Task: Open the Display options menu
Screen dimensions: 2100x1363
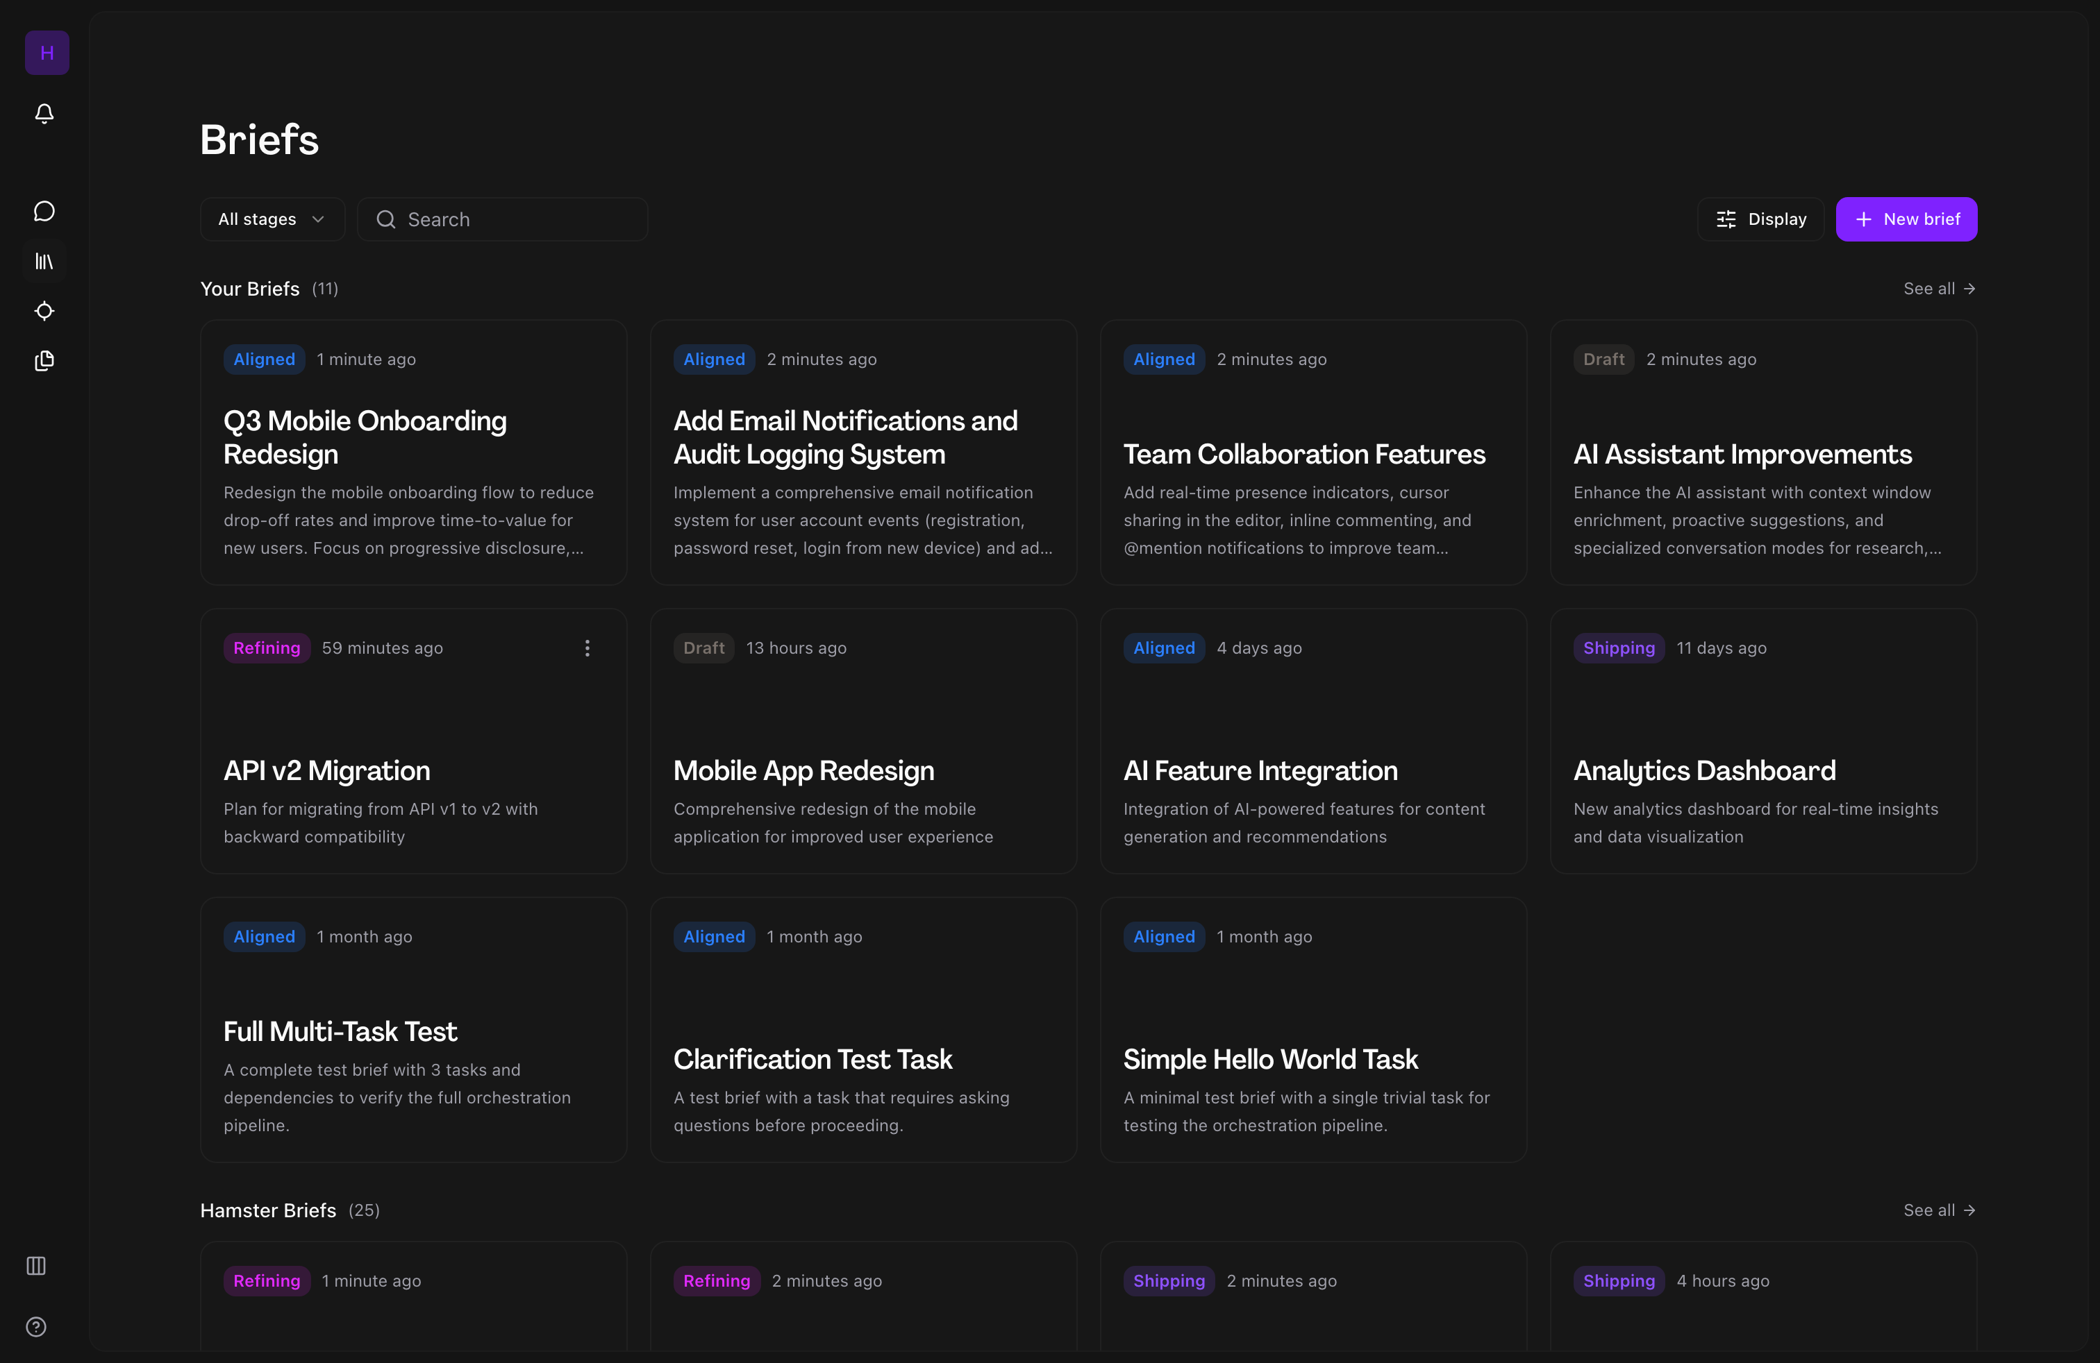Action: coord(1761,219)
